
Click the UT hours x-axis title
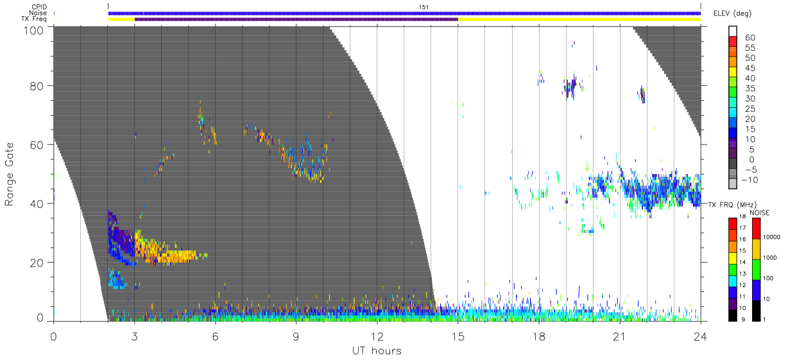(x=377, y=351)
